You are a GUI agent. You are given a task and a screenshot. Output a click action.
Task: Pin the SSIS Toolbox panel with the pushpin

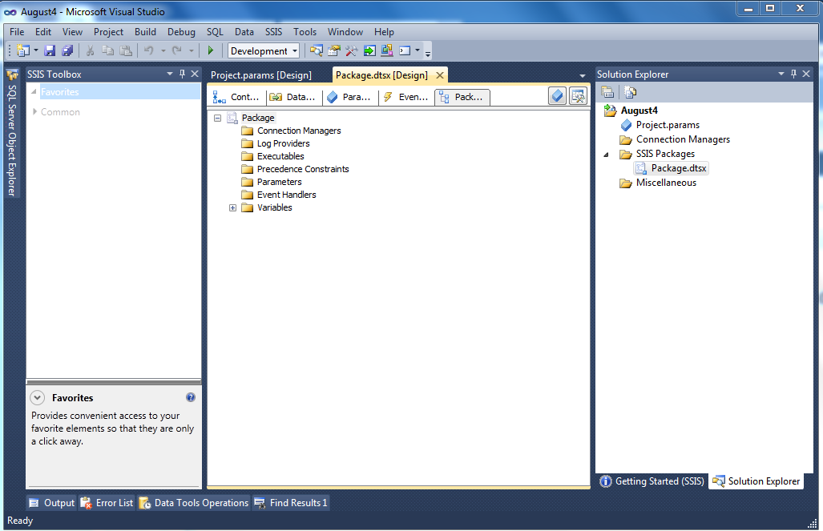pos(182,74)
